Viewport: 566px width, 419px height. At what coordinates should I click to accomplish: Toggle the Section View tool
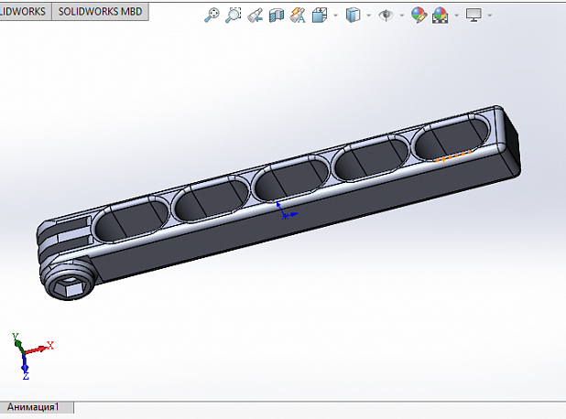(x=277, y=15)
